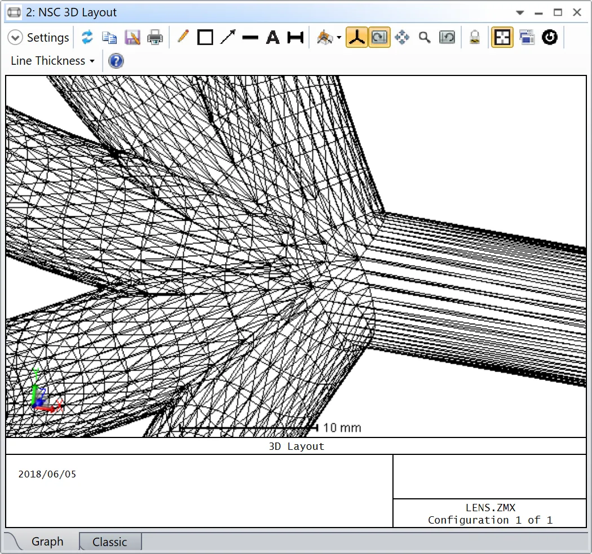Click the date 2018/06/05 text
This screenshot has height=554, width=592.
(x=47, y=474)
